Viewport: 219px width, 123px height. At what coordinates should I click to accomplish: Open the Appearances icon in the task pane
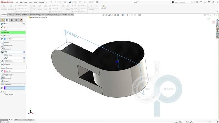click(218, 31)
